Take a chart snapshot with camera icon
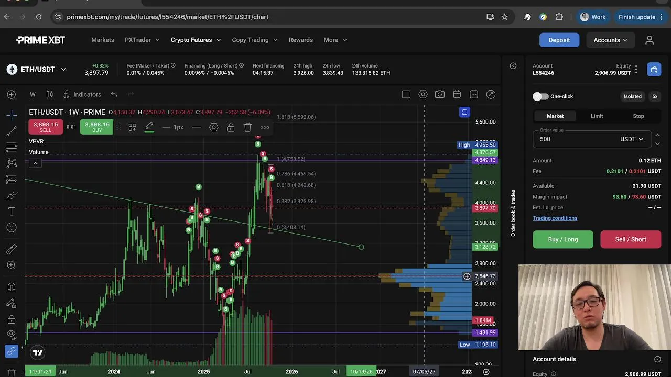 tap(440, 95)
